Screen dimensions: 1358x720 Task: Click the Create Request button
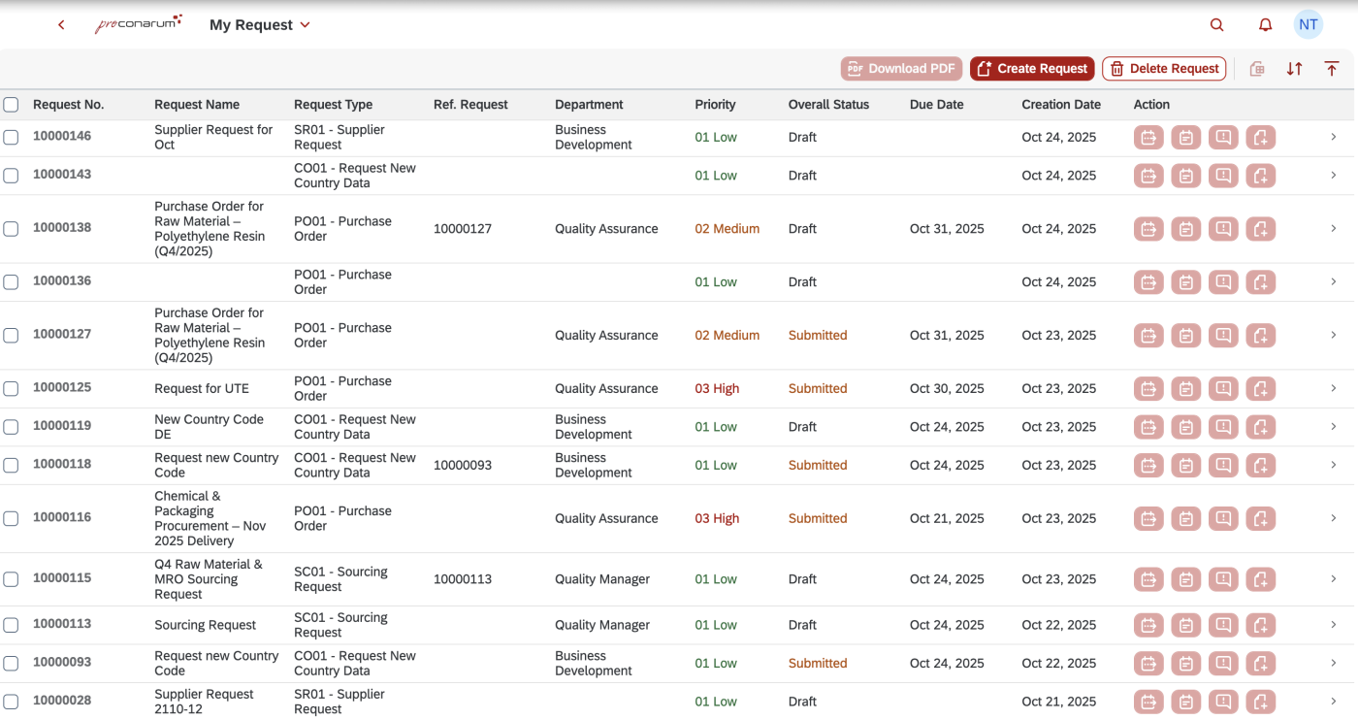pyautogui.click(x=1032, y=69)
